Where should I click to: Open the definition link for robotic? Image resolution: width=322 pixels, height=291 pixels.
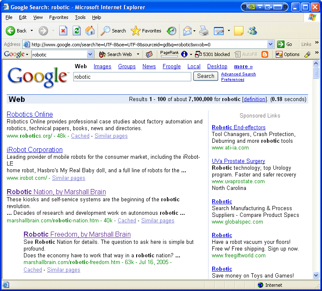pyautogui.click(x=254, y=99)
